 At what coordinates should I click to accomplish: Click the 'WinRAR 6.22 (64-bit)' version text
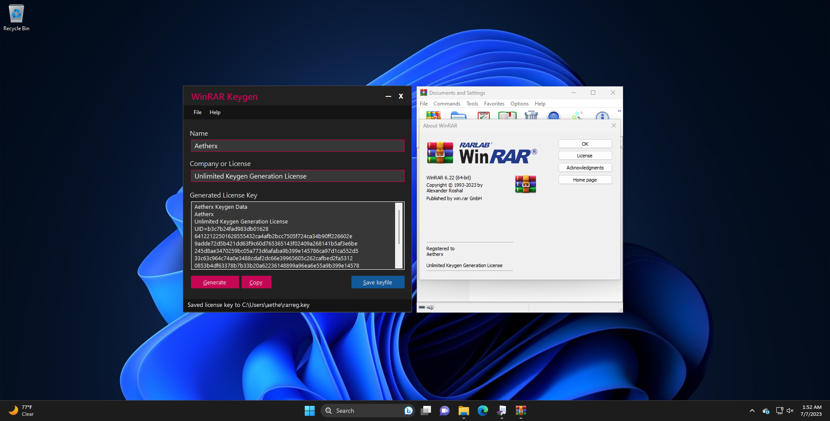[x=449, y=178]
